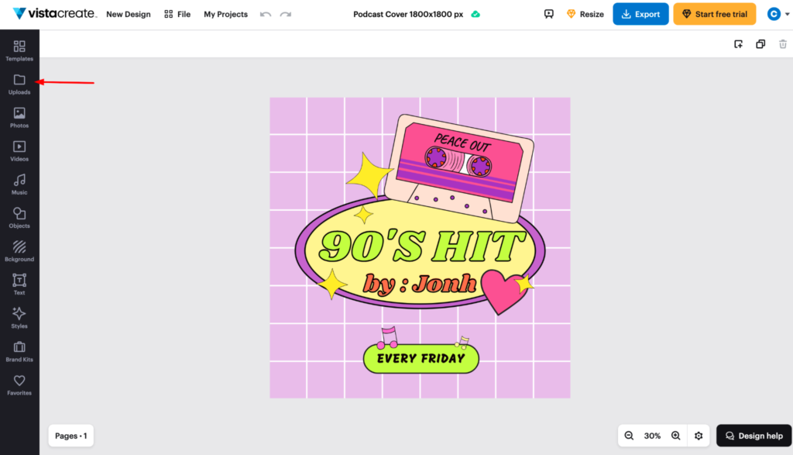Open Design help chat

(754, 436)
